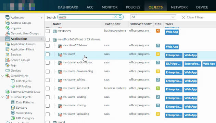
Task: Click the Spyware shield icon
Action: pos(13,108)
